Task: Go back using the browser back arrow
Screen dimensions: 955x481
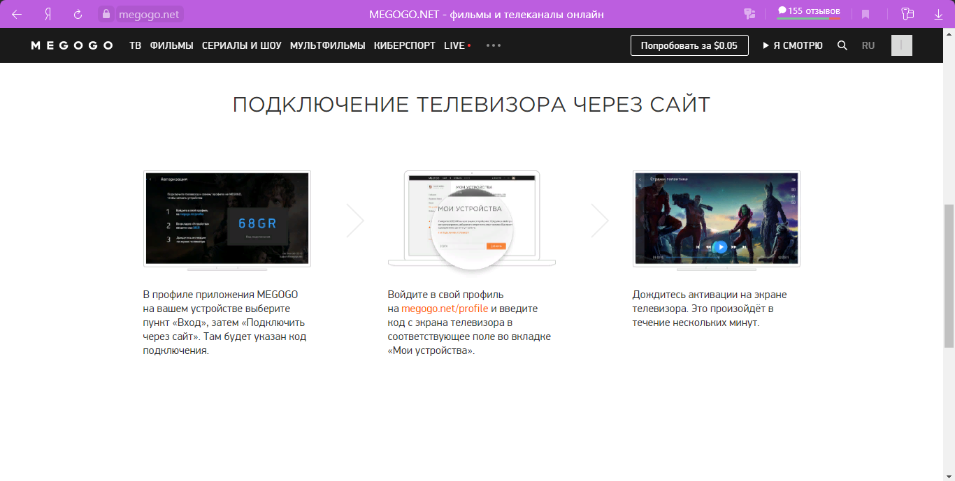Action: (x=17, y=14)
